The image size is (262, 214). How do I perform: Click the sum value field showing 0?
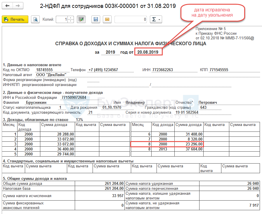[131, 19]
